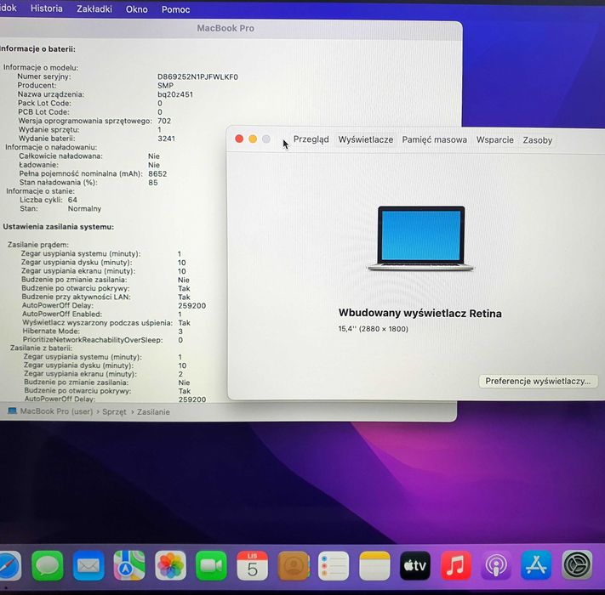Viewport: 605px width, 595px height.
Task: Click the MacBook Pro icon in the path bar
Action: tap(13, 411)
